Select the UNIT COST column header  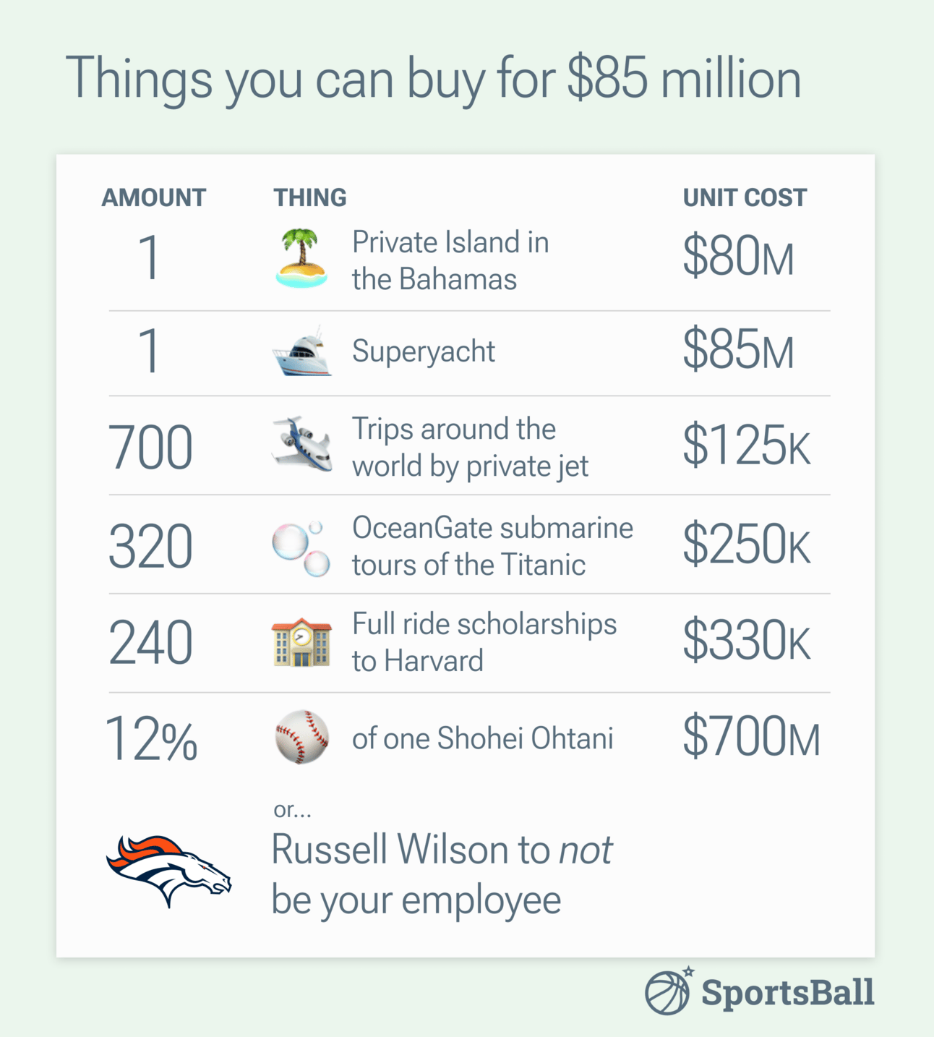click(x=745, y=197)
